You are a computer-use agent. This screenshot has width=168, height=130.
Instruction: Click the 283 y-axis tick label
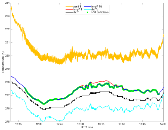[x=7, y=16]
